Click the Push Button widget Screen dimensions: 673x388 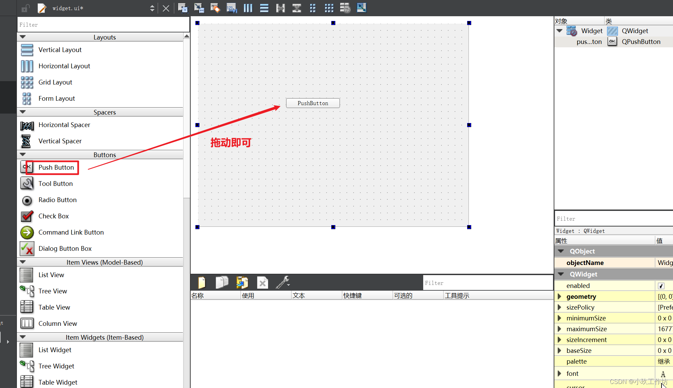55,167
